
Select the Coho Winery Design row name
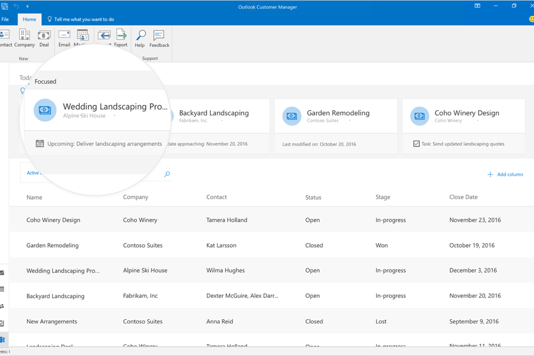coord(53,220)
